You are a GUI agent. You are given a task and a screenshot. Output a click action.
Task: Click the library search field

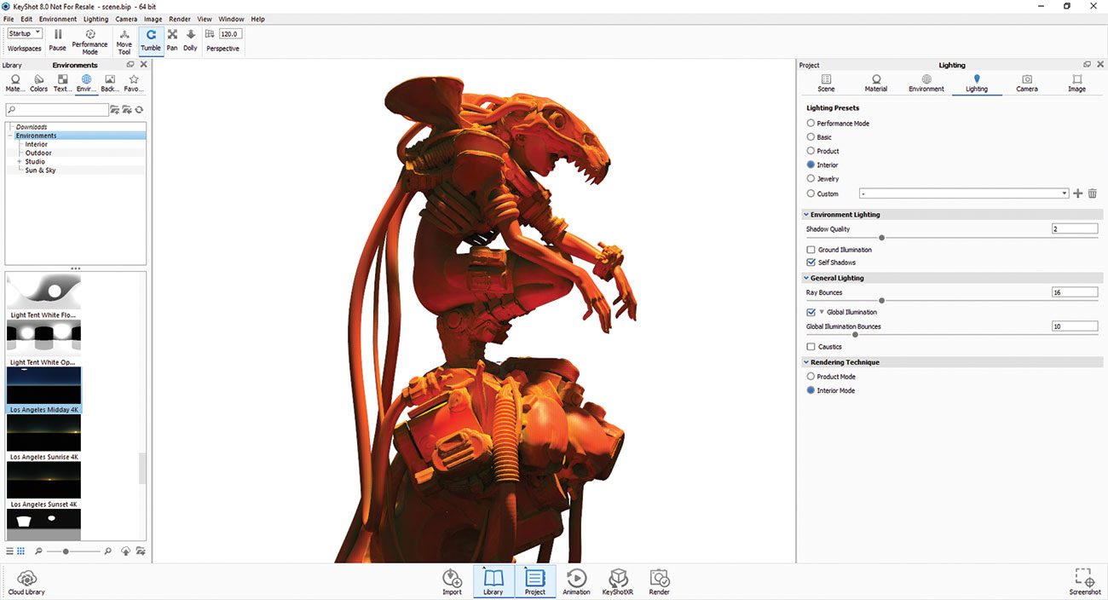pyautogui.click(x=57, y=110)
